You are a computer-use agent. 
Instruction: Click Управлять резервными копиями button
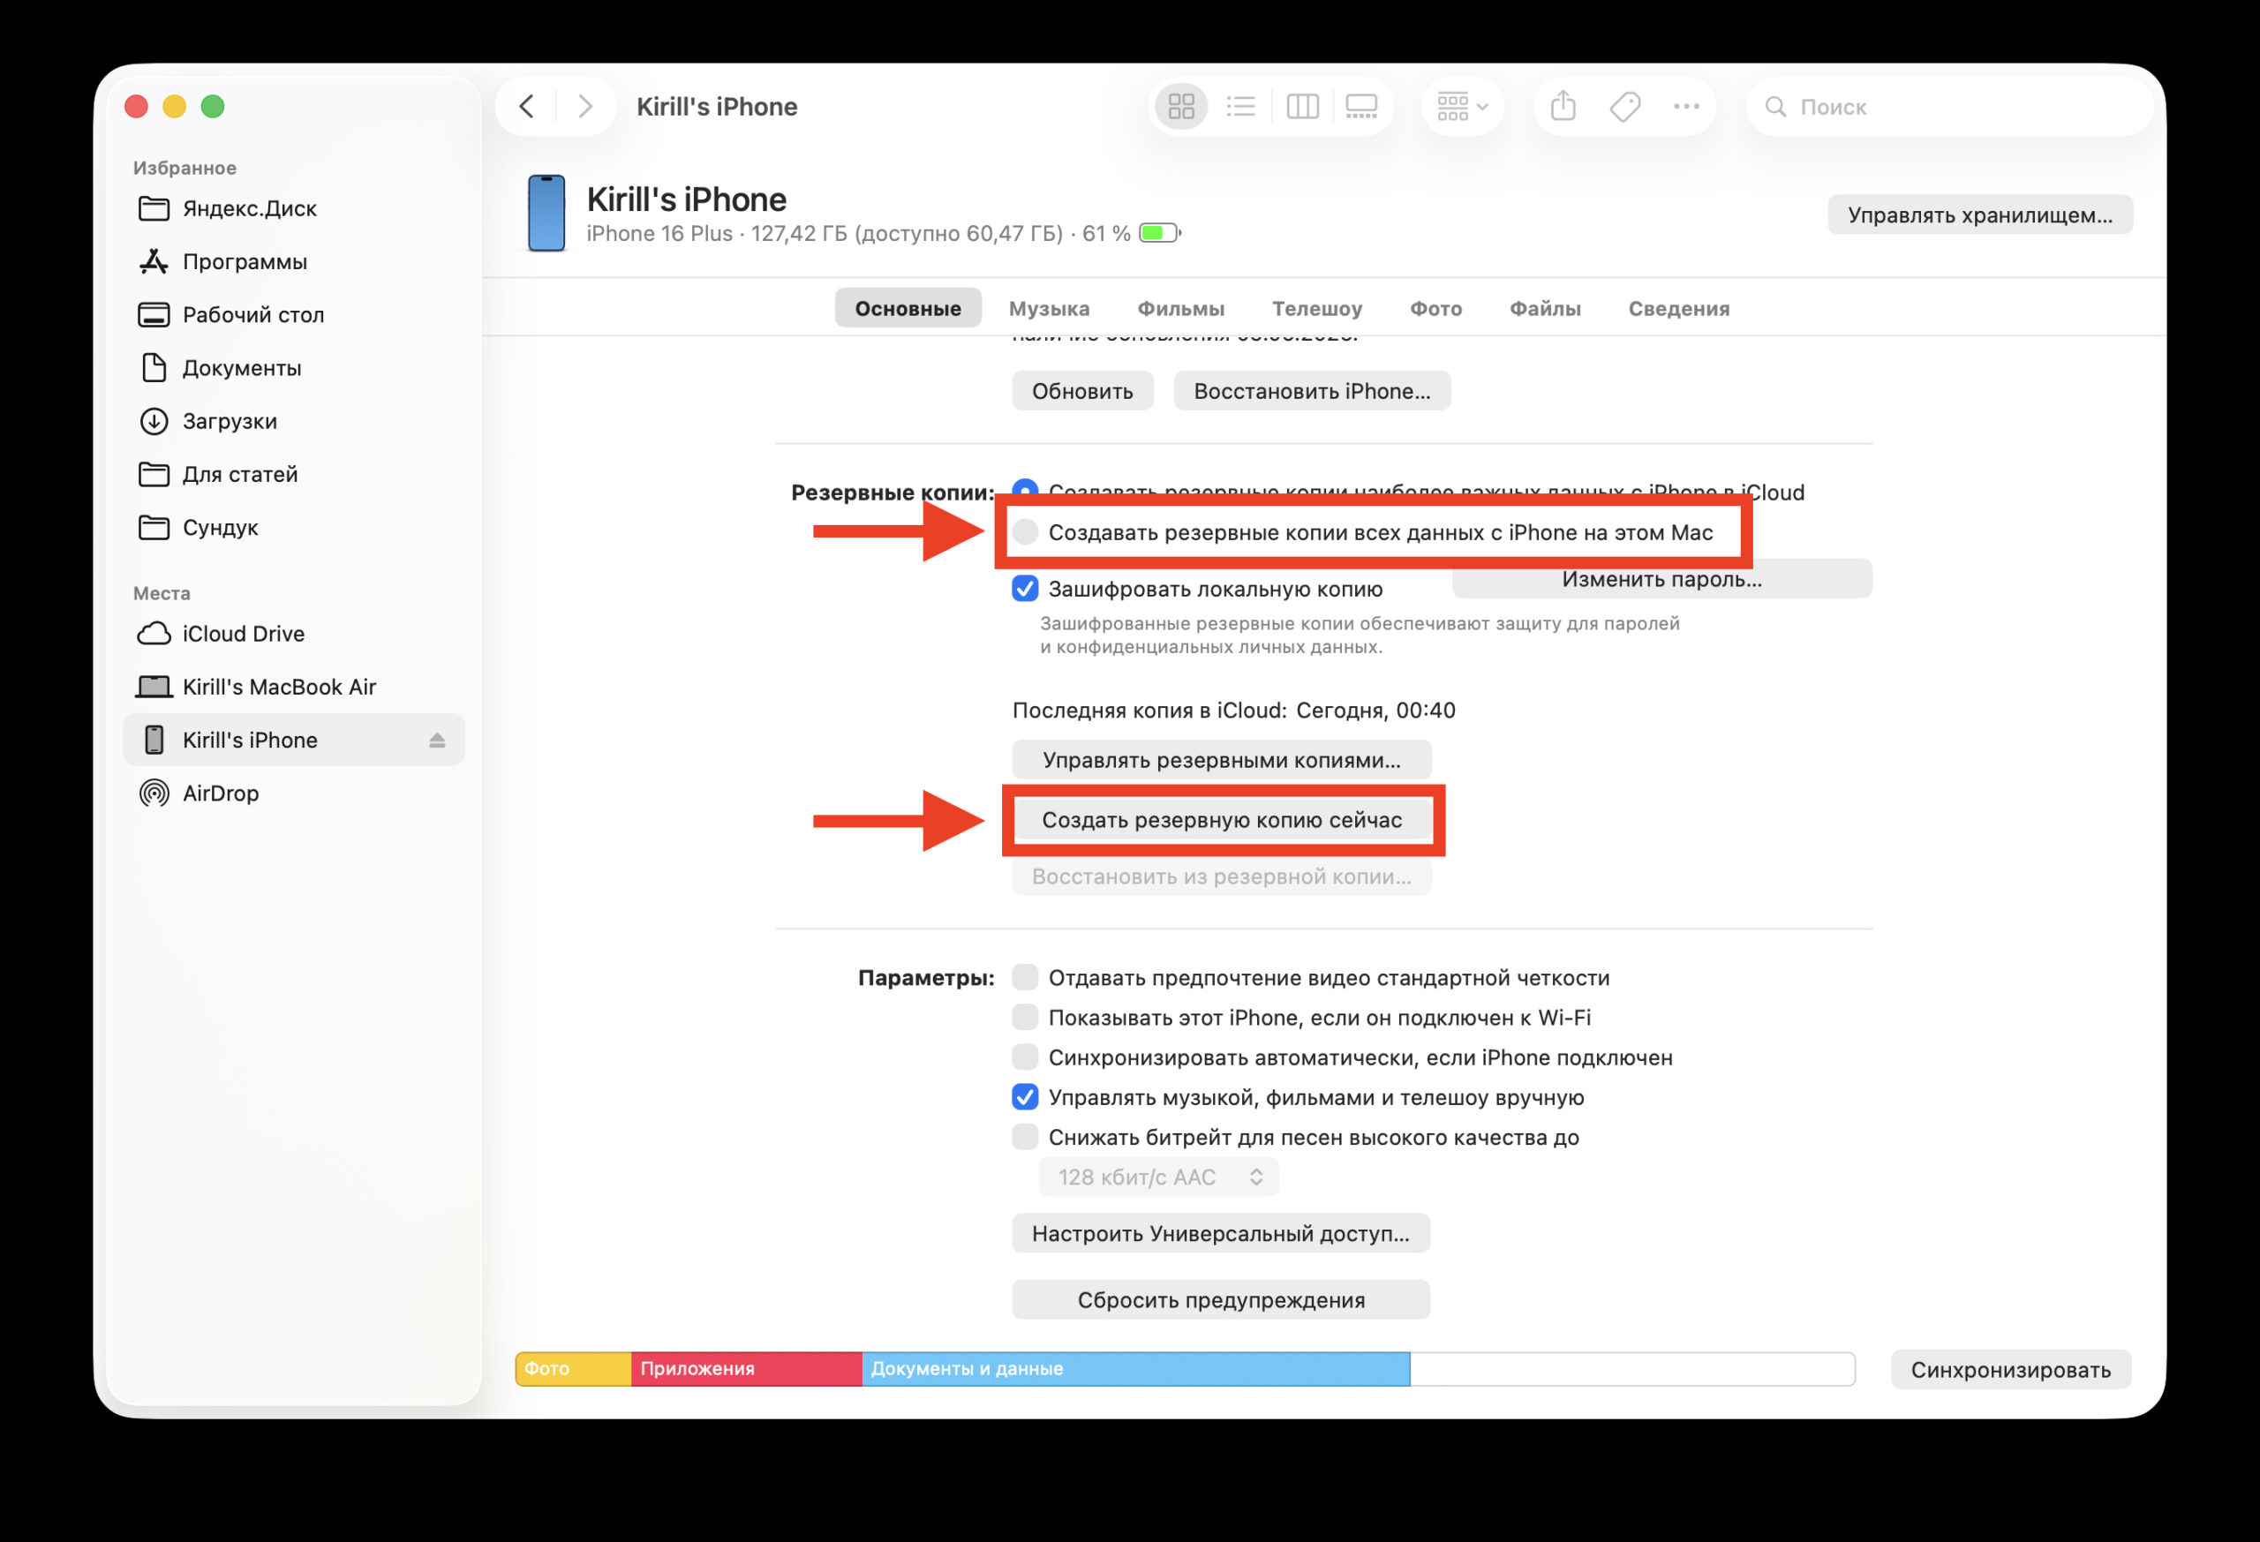(x=1222, y=759)
